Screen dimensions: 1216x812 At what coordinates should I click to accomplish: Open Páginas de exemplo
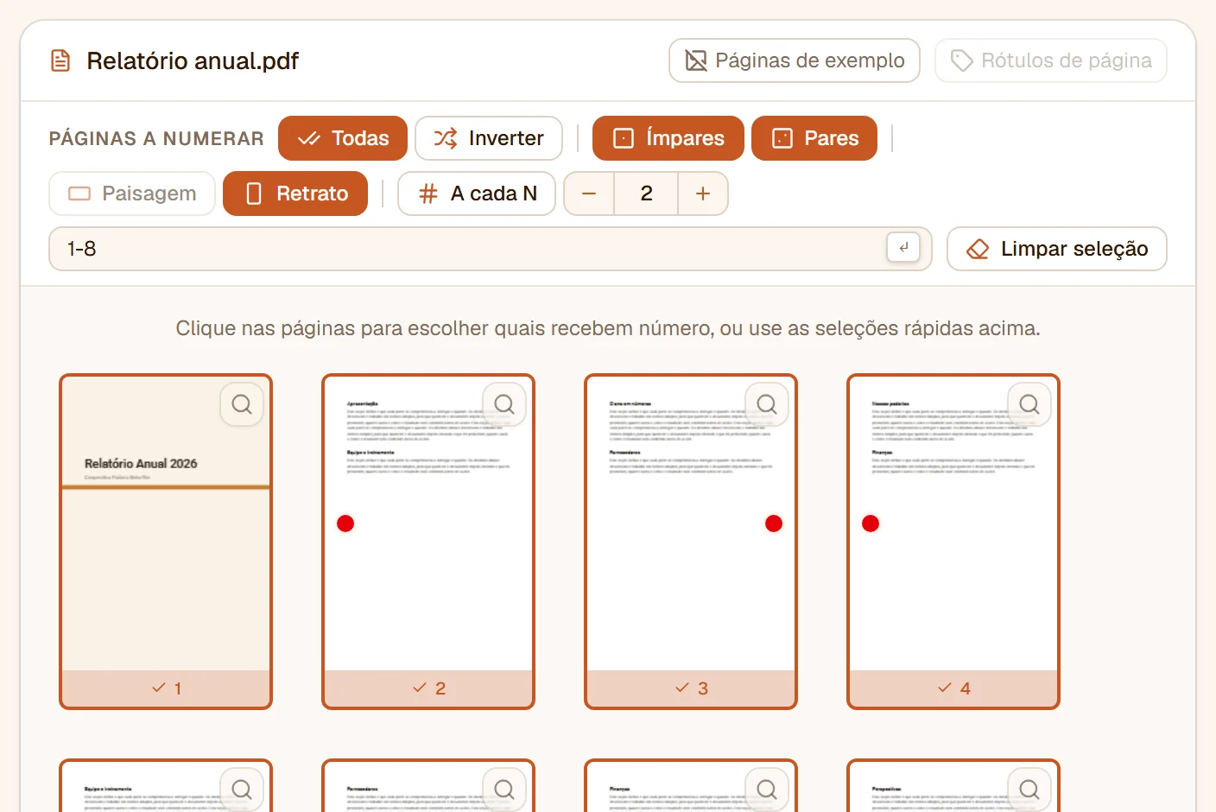(795, 60)
